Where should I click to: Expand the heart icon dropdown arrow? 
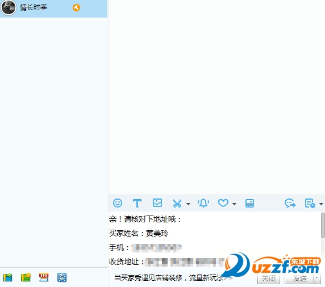pos(234,204)
